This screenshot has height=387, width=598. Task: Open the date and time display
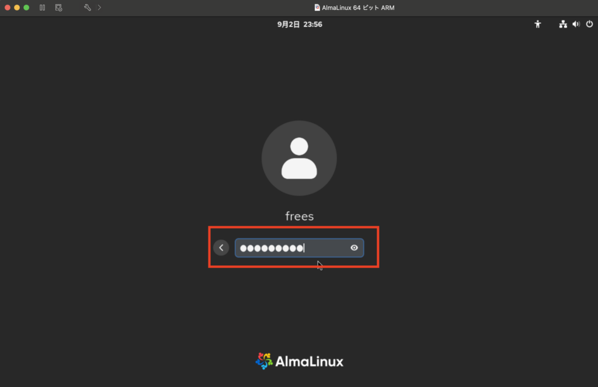point(300,25)
